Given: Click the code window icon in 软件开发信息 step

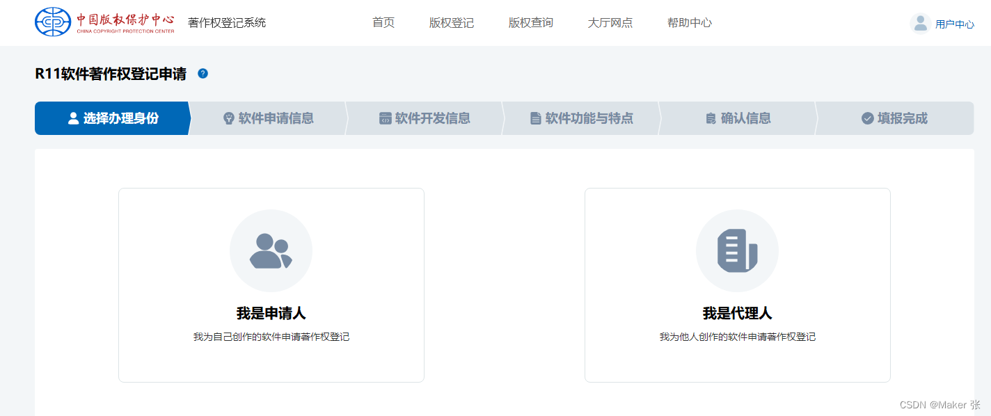Looking at the screenshot, I should tap(385, 118).
